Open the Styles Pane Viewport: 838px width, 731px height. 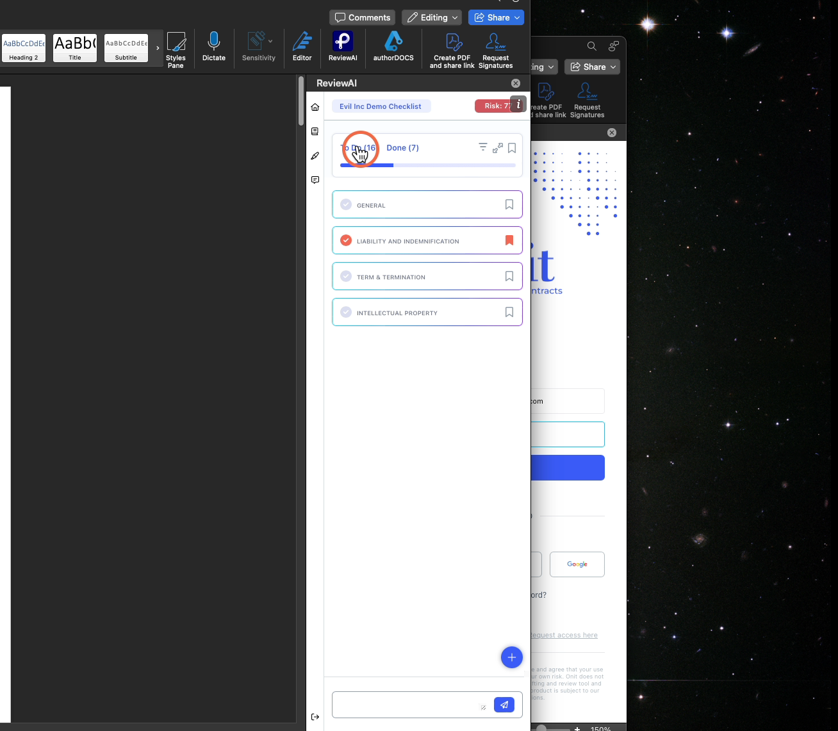point(176,50)
